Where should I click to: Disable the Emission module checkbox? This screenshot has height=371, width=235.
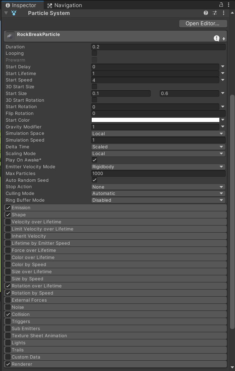coord(8,207)
